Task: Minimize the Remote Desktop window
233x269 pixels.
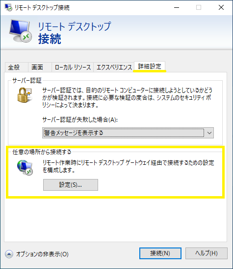Action: (x=177, y=7)
